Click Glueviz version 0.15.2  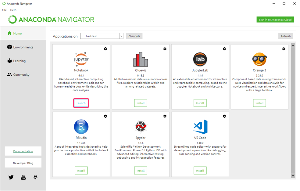click(x=141, y=76)
